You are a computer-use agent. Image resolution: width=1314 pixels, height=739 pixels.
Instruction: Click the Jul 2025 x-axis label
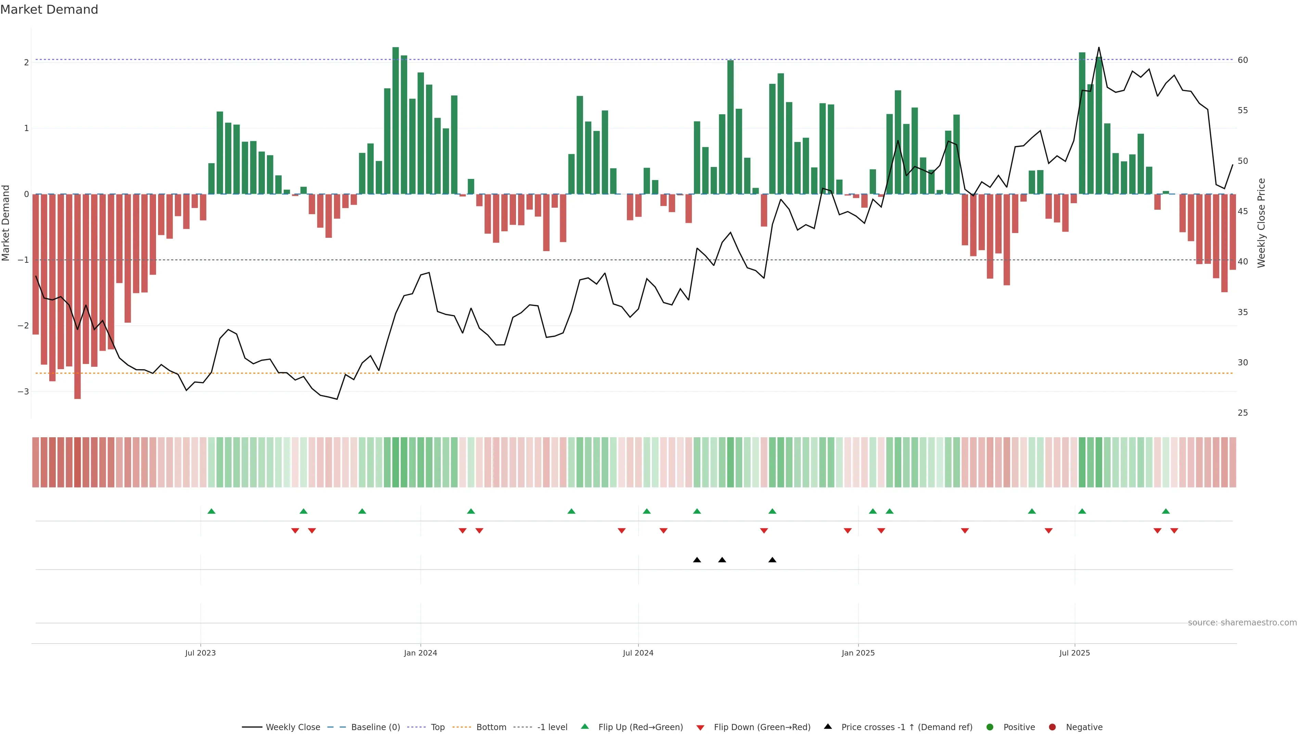[x=1074, y=653]
